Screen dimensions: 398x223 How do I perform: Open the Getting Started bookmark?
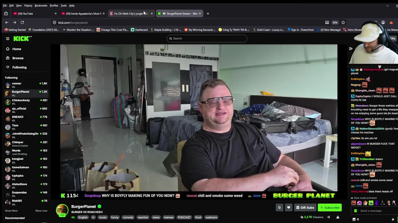click(x=15, y=30)
